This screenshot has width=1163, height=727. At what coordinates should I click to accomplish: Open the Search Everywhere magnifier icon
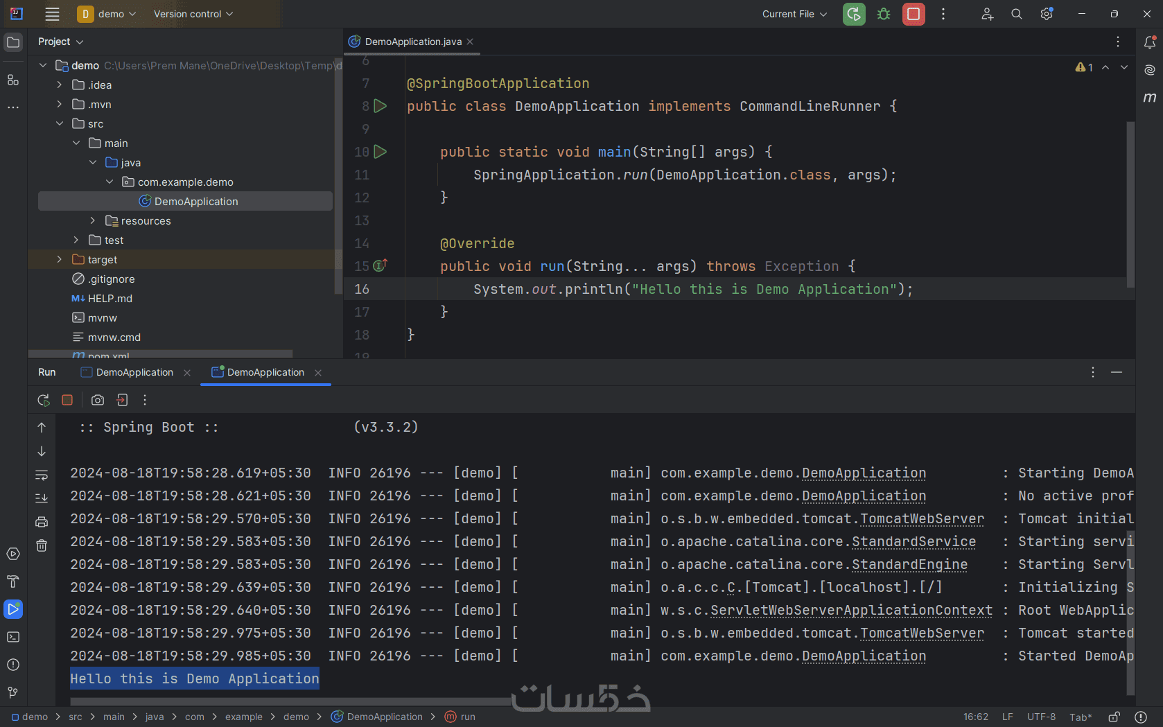1016,14
